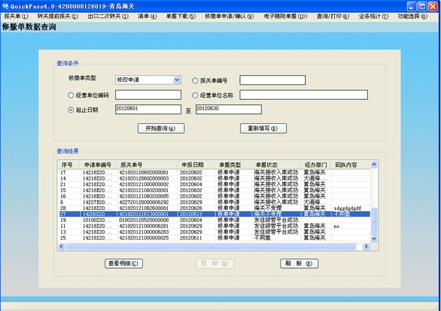The width and height of the screenshot is (441, 311).
Task: Click the QuickPass app icon in title bar
Action: [5, 5]
